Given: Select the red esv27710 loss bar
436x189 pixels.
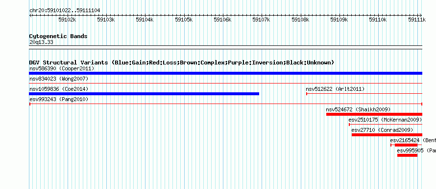Looking at the screenshot, I should [x=387, y=135].
